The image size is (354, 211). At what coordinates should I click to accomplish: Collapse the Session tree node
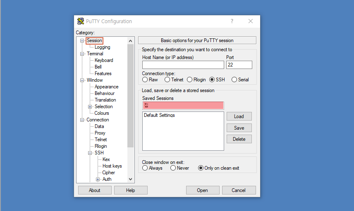(82, 41)
